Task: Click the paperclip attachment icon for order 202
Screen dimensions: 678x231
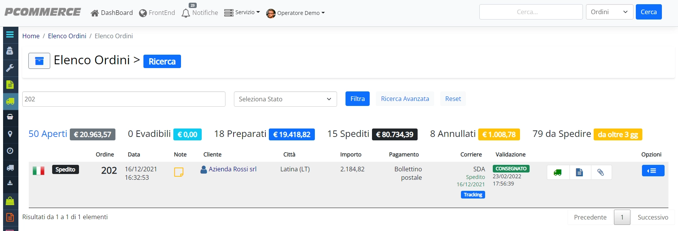Action: click(601, 172)
